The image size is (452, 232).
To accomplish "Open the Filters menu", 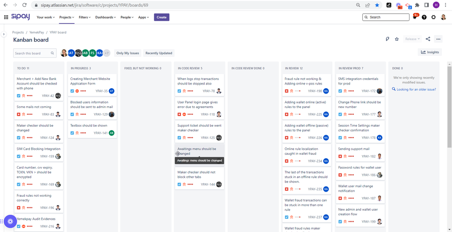I will (x=85, y=17).
